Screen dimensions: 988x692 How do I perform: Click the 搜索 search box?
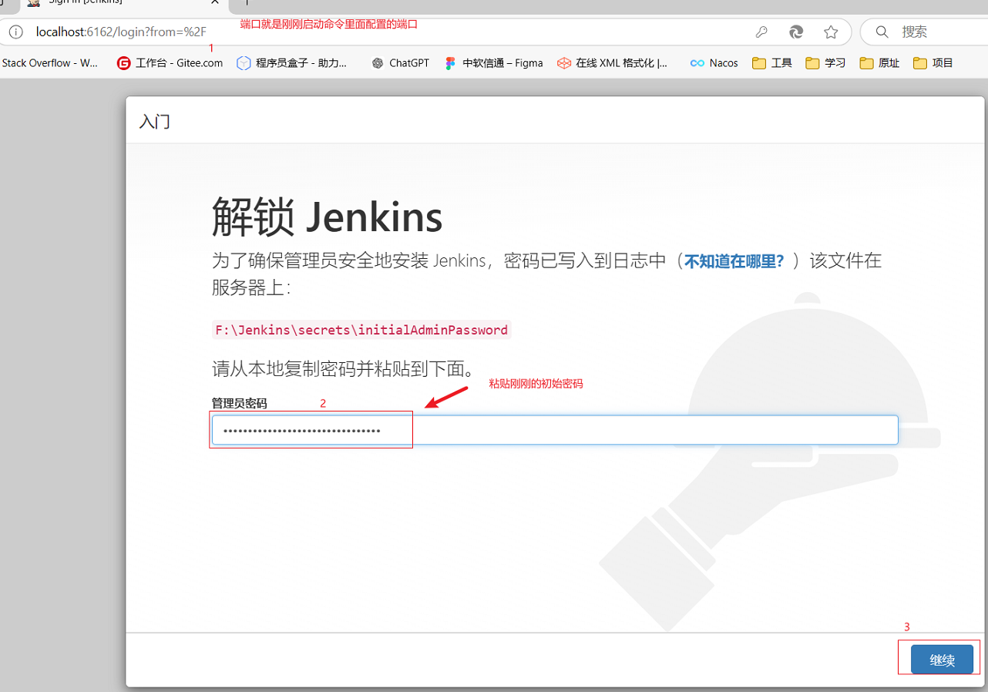[x=925, y=32]
